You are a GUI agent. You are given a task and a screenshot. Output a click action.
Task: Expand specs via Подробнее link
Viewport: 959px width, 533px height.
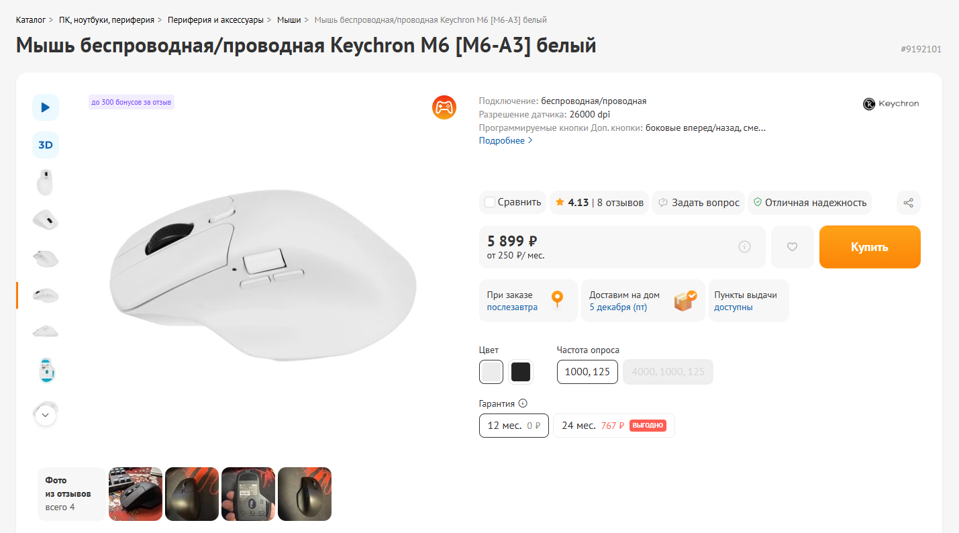point(505,140)
